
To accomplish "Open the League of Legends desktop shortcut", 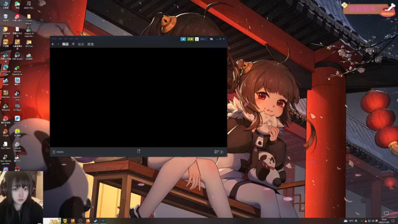I will 29,32.
